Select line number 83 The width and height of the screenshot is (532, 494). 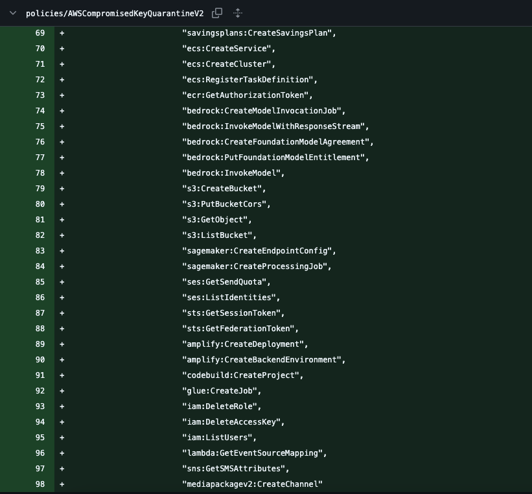[x=40, y=251]
